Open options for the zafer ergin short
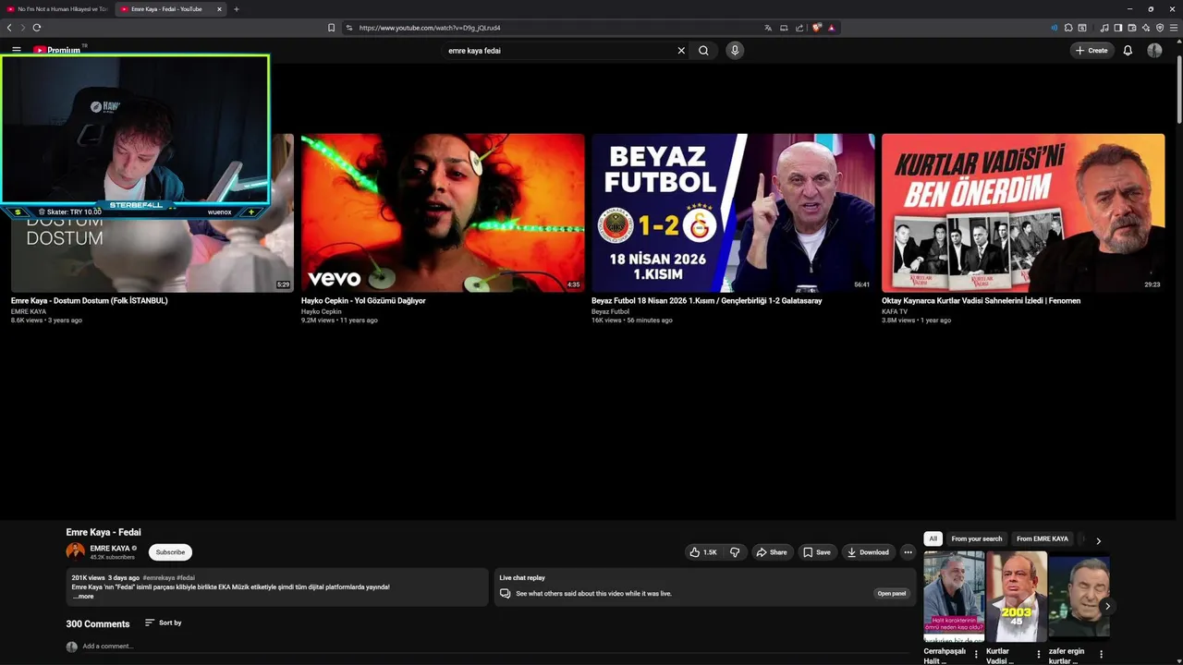The height and width of the screenshot is (665, 1183). 1101,655
